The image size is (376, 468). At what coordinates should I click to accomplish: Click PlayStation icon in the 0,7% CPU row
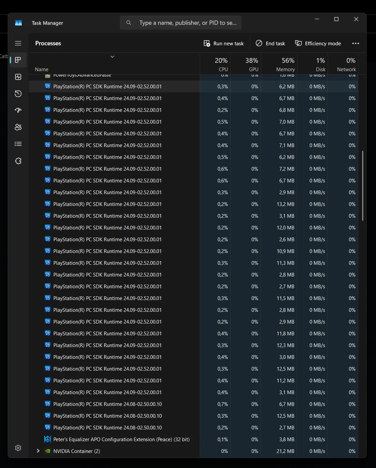[x=47, y=404]
